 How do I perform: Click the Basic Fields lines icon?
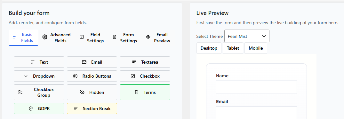coord(15,37)
